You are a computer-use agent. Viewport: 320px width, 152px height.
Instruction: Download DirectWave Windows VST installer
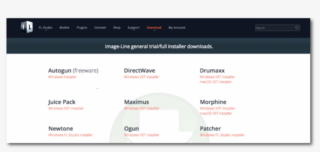(142, 77)
